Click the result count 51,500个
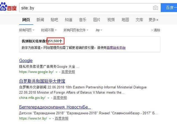 56,41
